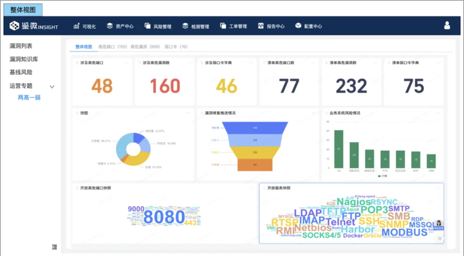
Task: Click the yellow 待验证 funnel segment
Action: coord(255,152)
